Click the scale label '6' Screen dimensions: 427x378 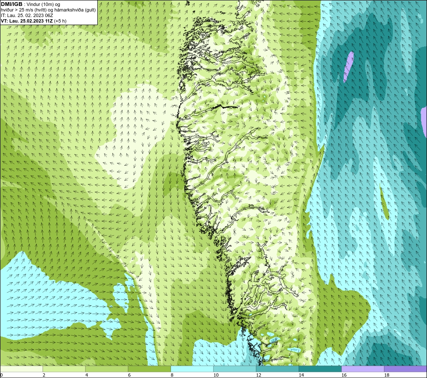[129, 375]
